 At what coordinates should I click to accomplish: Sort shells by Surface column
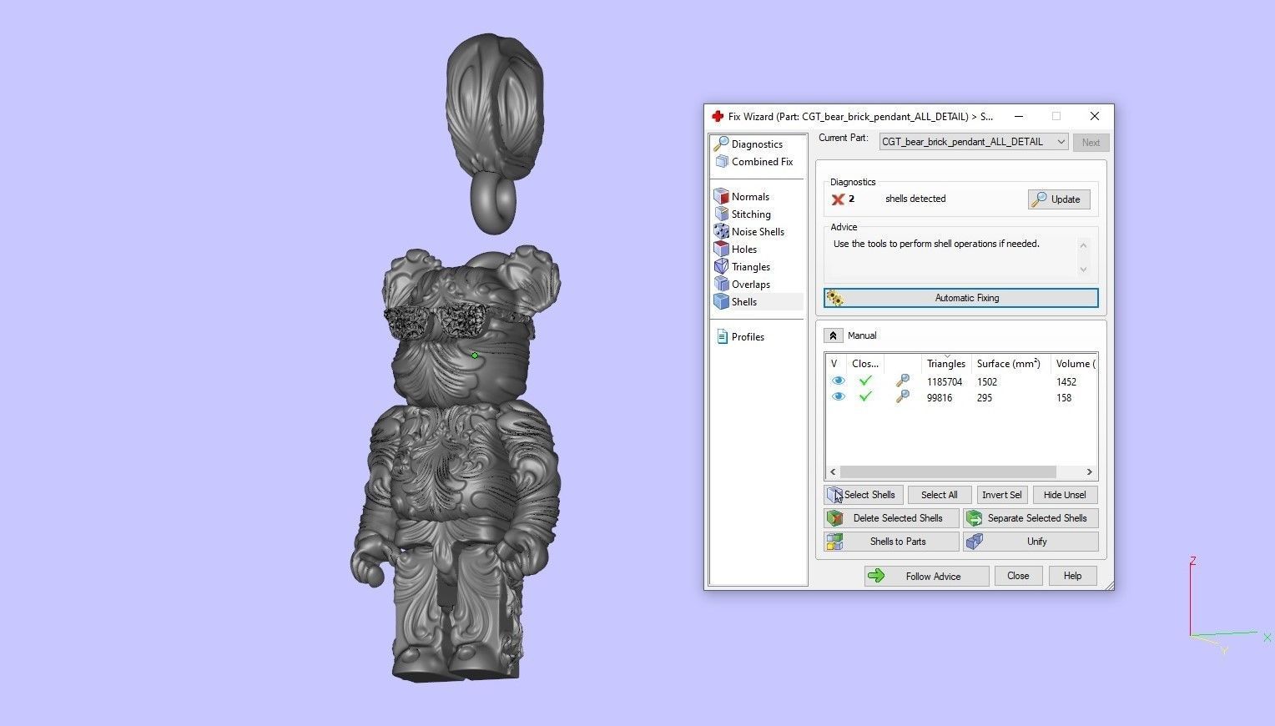pyautogui.click(x=1008, y=364)
